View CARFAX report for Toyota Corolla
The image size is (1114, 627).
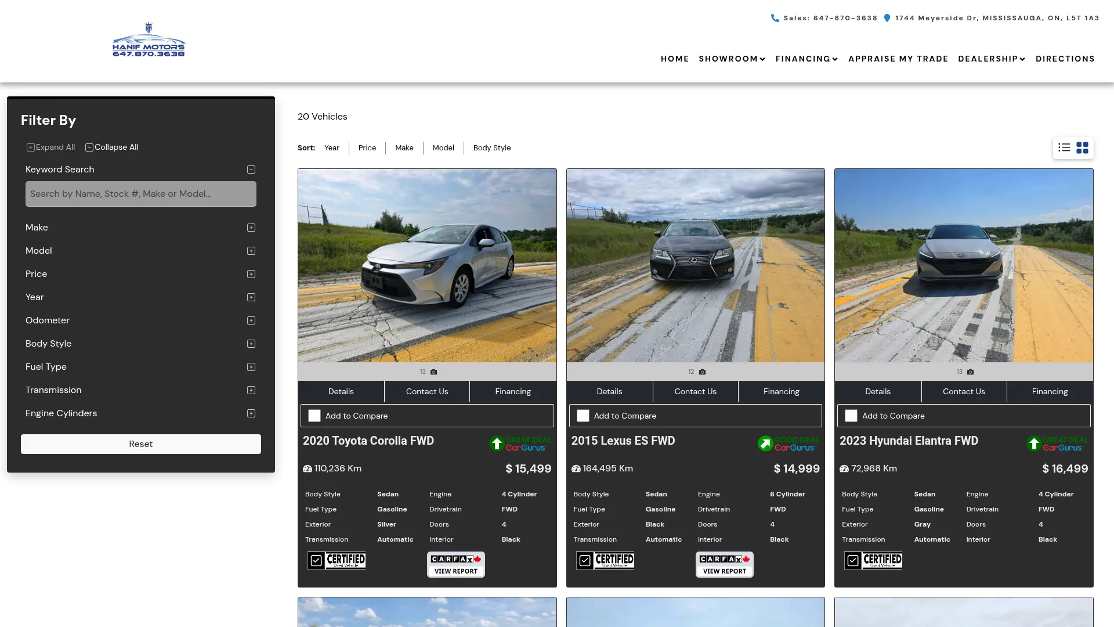click(x=456, y=564)
